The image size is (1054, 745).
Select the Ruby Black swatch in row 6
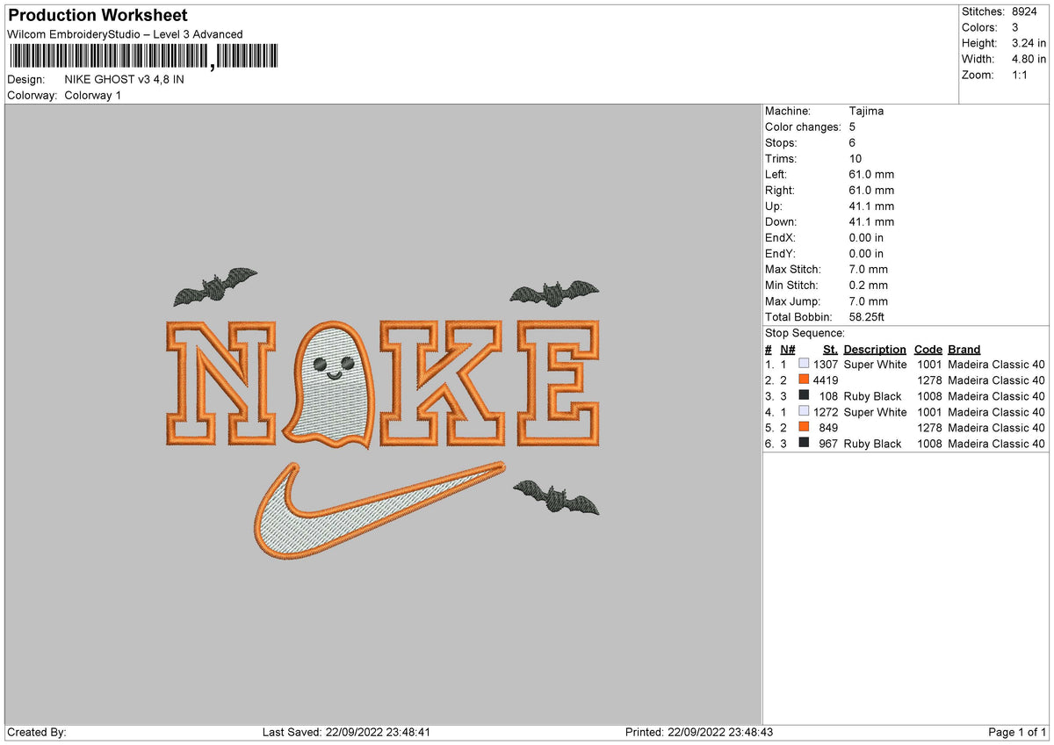tap(805, 444)
